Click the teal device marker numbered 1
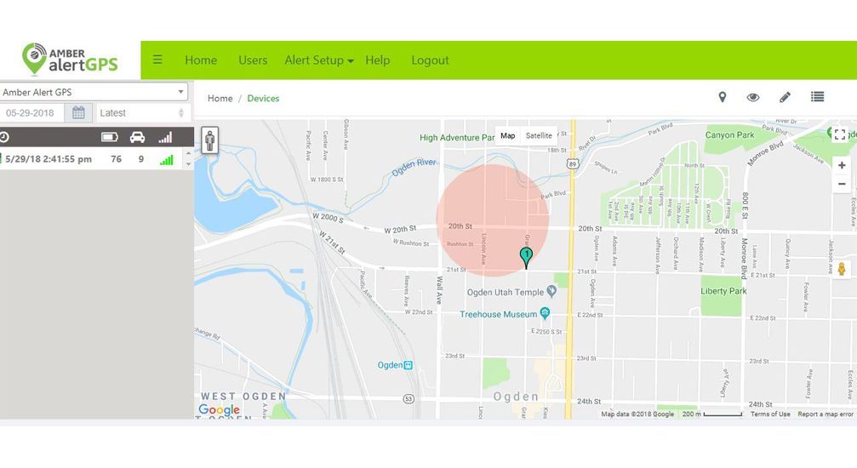Screen dimensions: 857x468 526,258
